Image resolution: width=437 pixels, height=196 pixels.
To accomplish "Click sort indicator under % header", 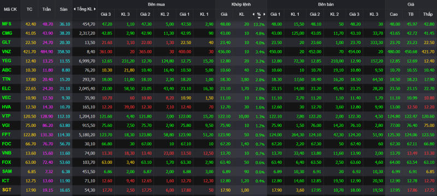I will [259, 17].
